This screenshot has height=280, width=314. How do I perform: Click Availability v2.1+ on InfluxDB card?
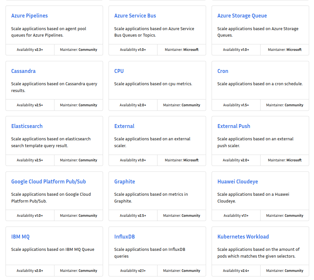tap(133, 271)
